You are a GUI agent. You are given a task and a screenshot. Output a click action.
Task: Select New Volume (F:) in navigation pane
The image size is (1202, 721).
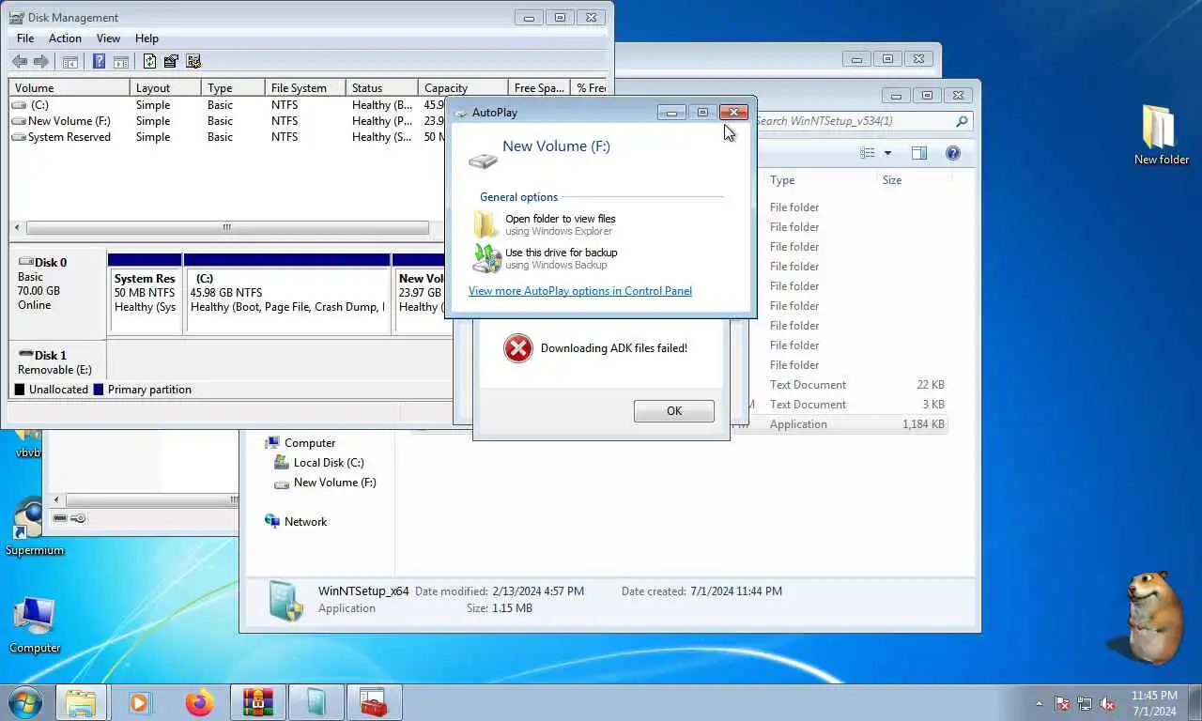point(334,483)
